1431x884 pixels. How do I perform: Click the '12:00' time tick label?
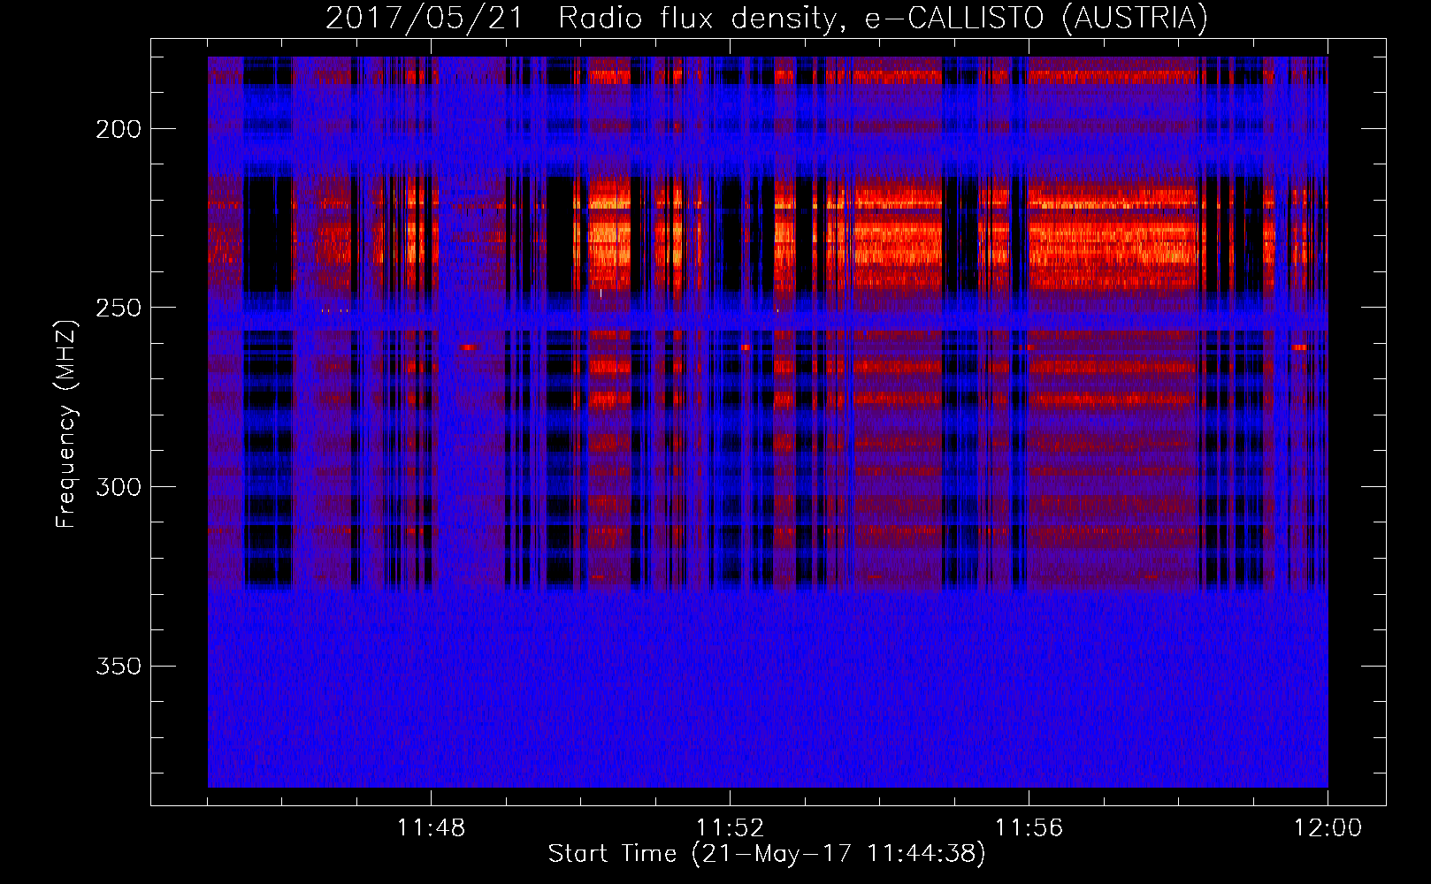(x=1328, y=827)
